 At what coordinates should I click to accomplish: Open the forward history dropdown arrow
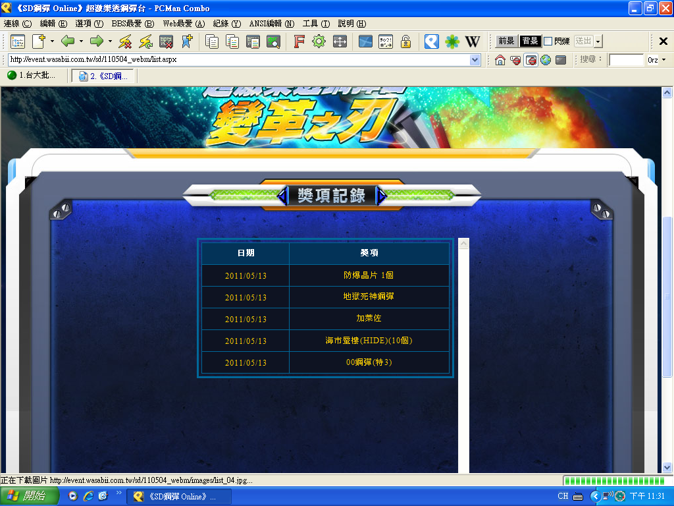(x=110, y=42)
